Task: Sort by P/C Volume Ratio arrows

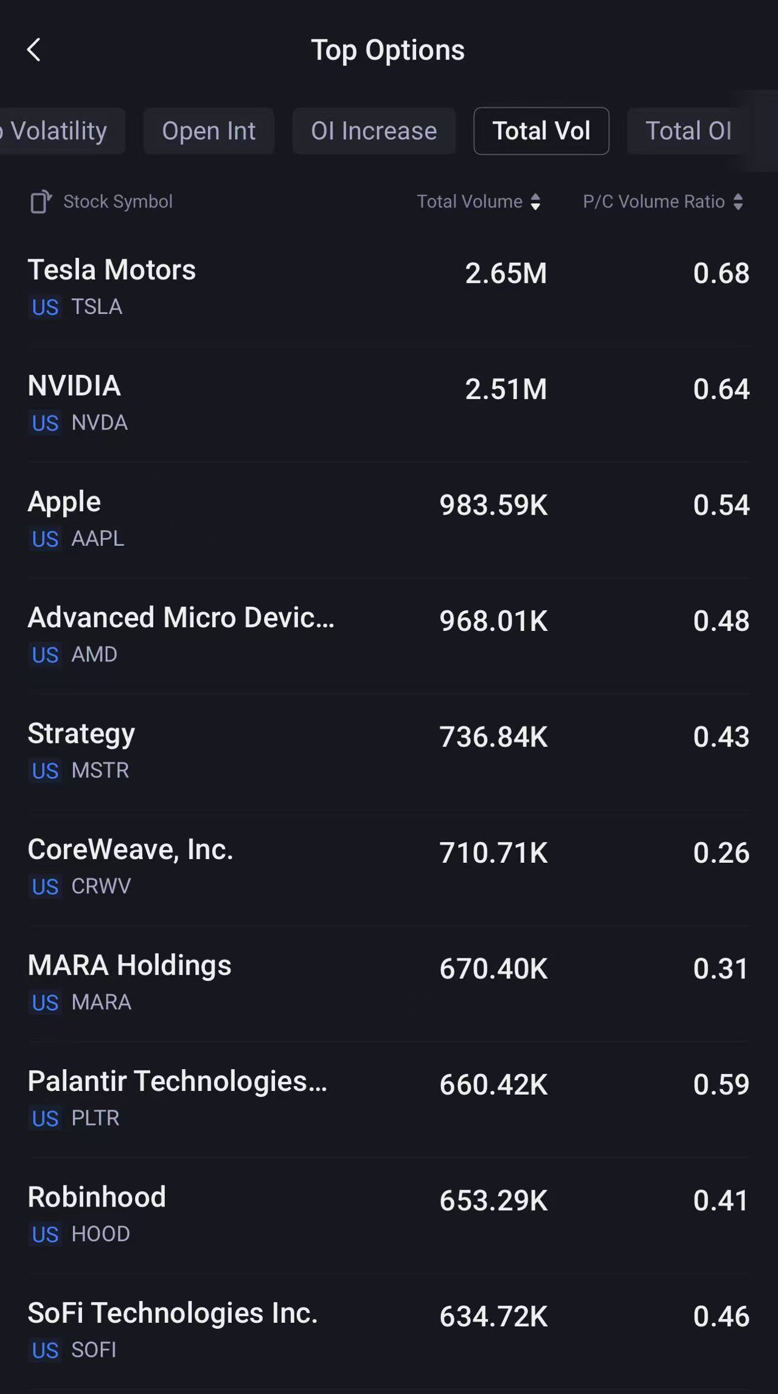Action: tap(738, 201)
